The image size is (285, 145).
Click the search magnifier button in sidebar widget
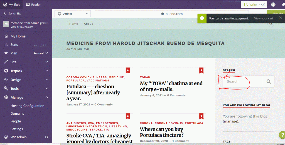pos(268,82)
